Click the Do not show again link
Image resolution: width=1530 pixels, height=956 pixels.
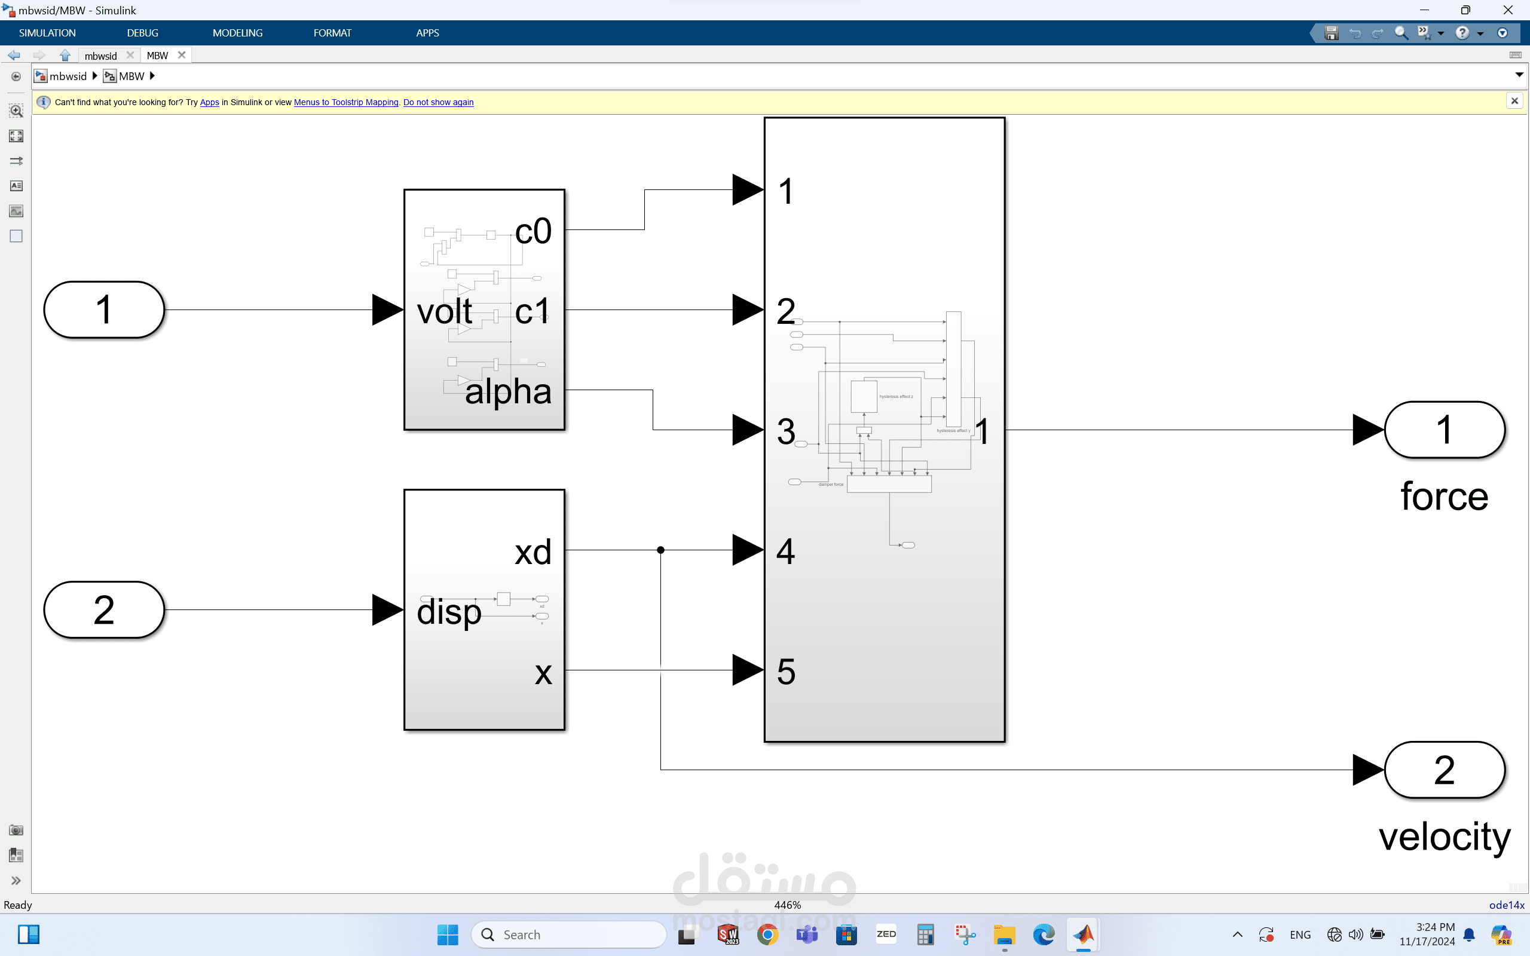(438, 102)
